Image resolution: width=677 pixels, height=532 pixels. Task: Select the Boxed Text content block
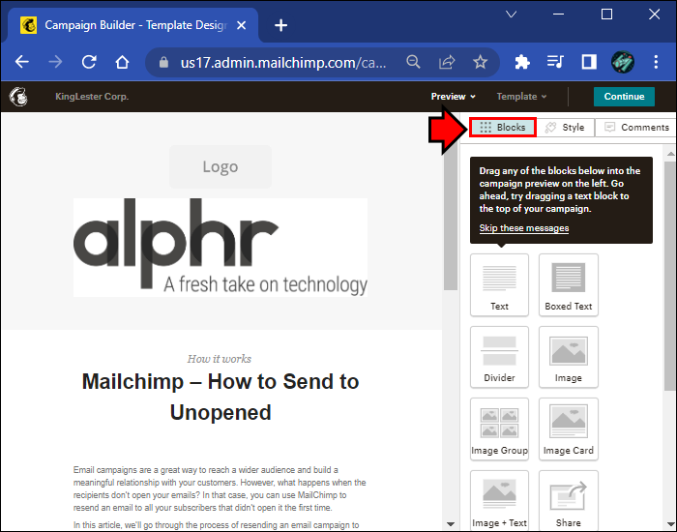pyautogui.click(x=569, y=285)
